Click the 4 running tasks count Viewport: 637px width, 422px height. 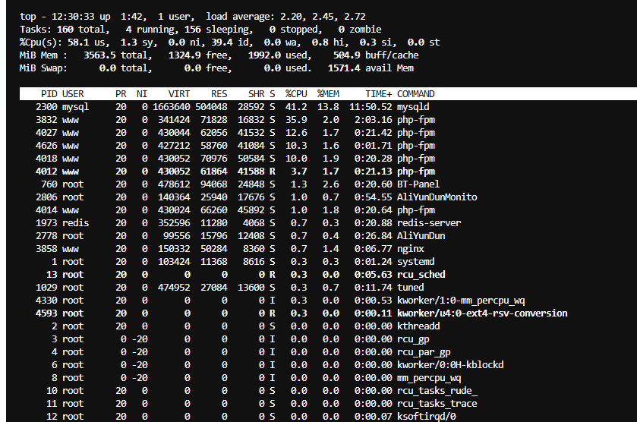coord(129,30)
